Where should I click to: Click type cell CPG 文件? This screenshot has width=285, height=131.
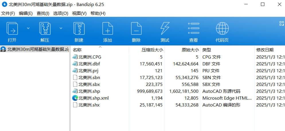pos(212,57)
